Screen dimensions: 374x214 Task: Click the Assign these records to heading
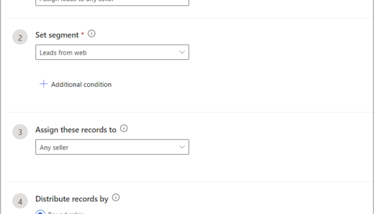point(75,129)
